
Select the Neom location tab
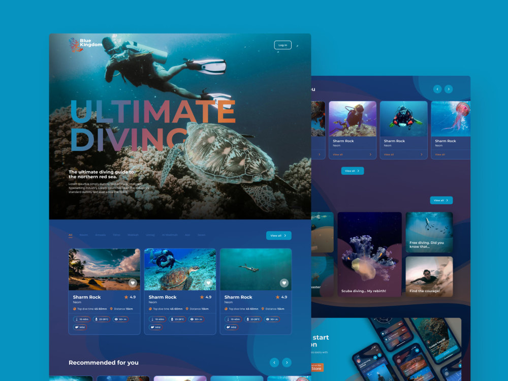(x=84, y=235)
